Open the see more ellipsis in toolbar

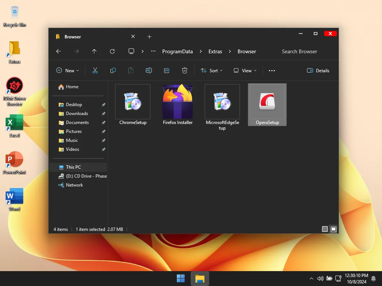[x=272, y=70]
